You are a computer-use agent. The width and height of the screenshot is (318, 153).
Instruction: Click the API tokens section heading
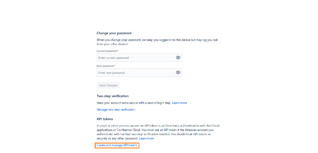tap(105, 119)
